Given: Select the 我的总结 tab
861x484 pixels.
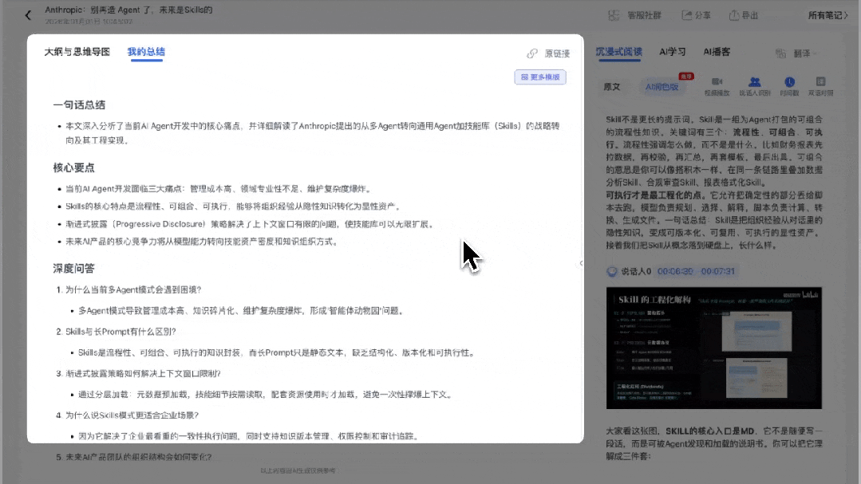Looking at the screenshot, I should [x=146, y=52].
